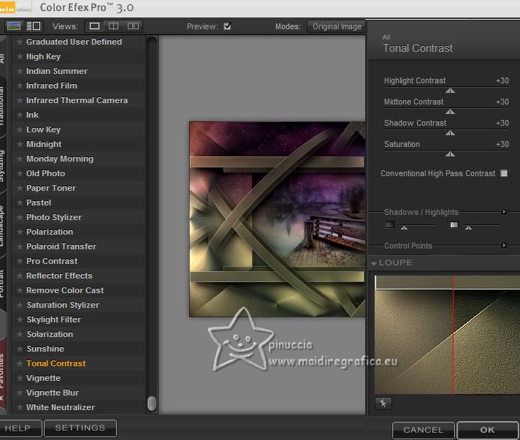This screenshot has width=520, height=440.
Task: Toggle the filter list panel icon
Action: (x=33, y=26)
